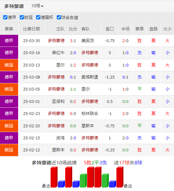Disable the 德国杯 checkbox
Screen dimensions: 174x191
(38, 17)
